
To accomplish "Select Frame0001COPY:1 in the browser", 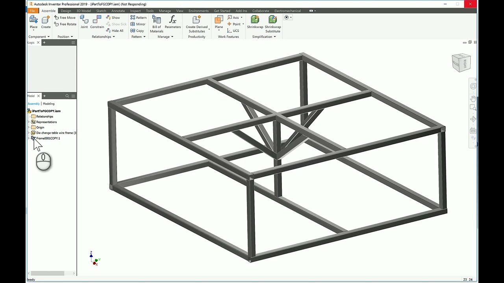I will 48,138.
